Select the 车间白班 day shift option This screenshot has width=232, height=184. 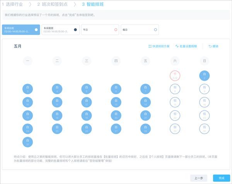point(21,30)
